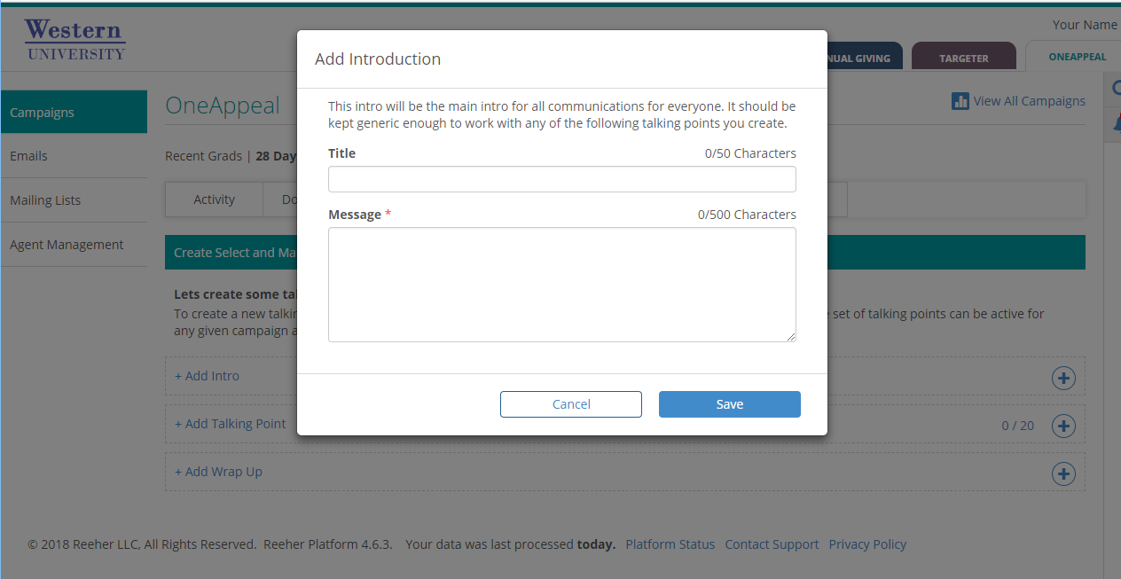
Task: View the Privacy Policy
Action: pos(867,544)
